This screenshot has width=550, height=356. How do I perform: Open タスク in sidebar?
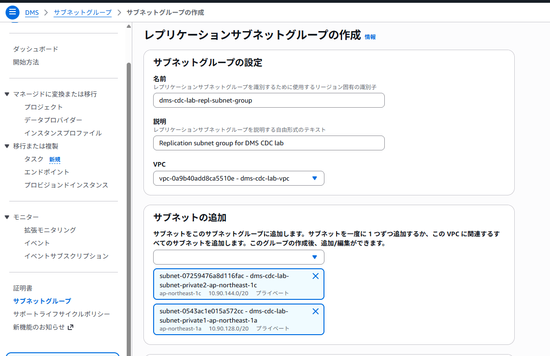pyautogui.click(x=34, y=159)
